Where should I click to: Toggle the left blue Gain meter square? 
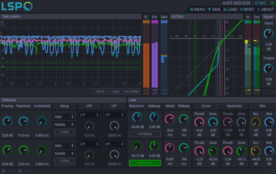click(x=162, y=22)
